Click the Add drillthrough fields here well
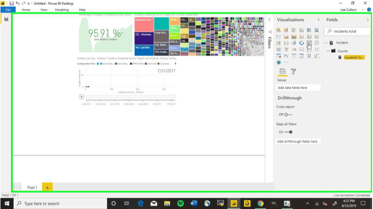The image size is (373, 209). 298,141
